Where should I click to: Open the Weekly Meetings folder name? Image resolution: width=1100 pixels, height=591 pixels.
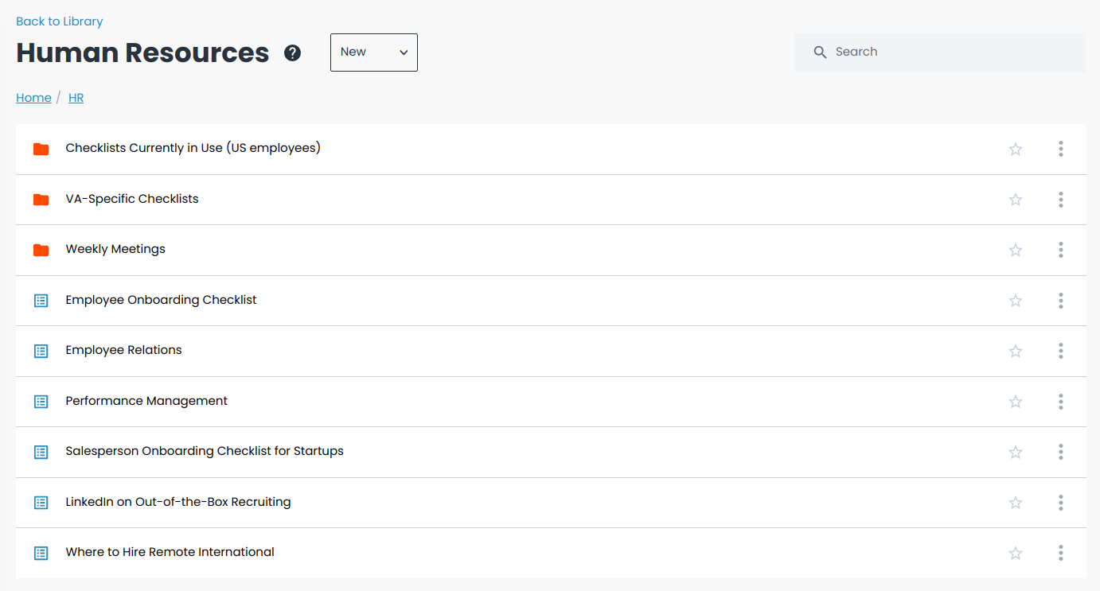(115, 249)
